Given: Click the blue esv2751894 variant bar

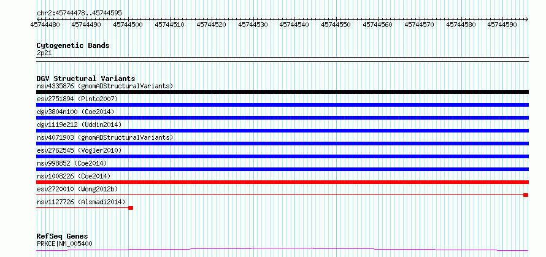Looking at the screenshot, I should point(282,105).
